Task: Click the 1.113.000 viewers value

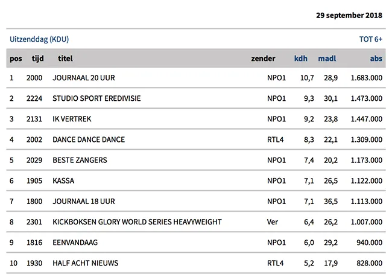Action: pyautogui.click(x=367, y=201)
